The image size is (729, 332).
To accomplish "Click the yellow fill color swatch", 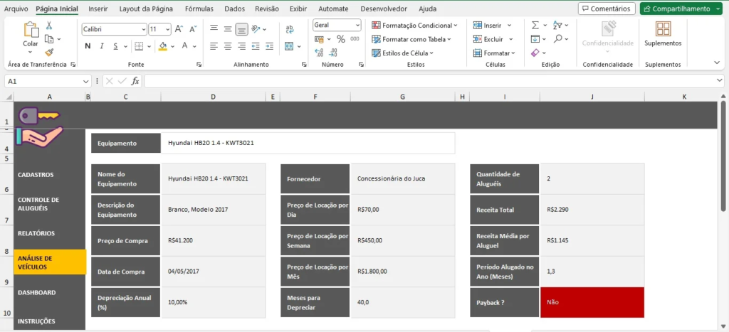I will coord(162,46).
